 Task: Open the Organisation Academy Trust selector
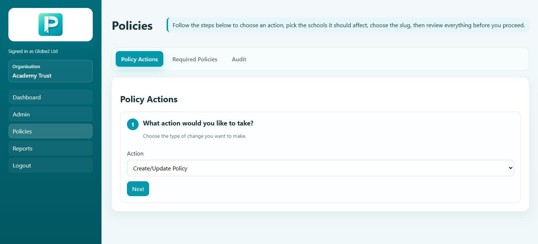coord(51,71)
